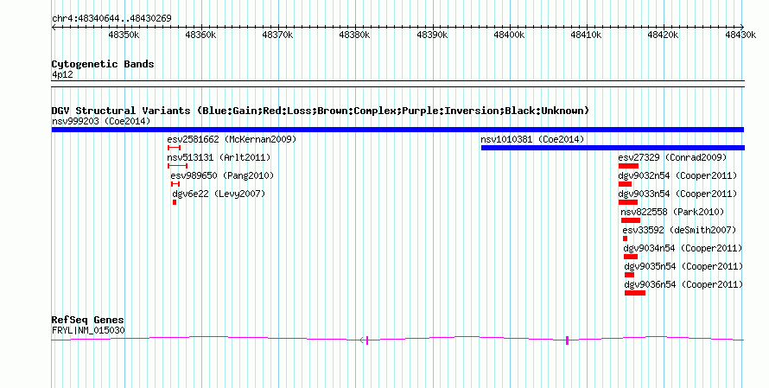Click the DGV Structural Variants track title

(321, 111)
